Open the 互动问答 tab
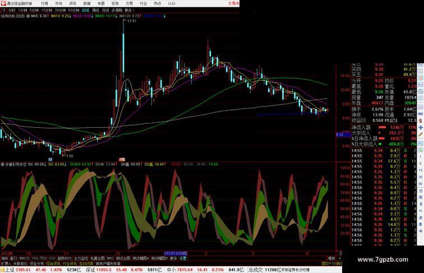Screen dimensions: 424x273 point(86,263)
